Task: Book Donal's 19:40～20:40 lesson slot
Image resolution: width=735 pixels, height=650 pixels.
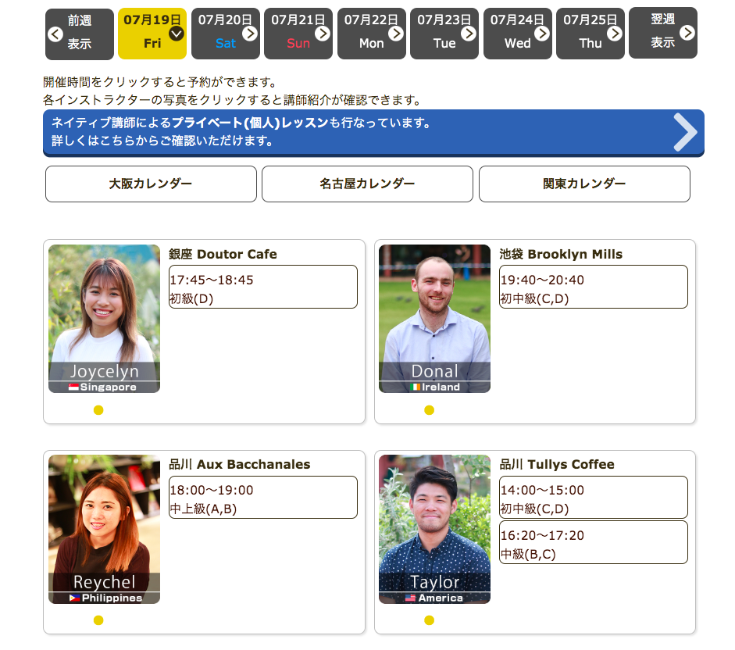Action: 594,287
